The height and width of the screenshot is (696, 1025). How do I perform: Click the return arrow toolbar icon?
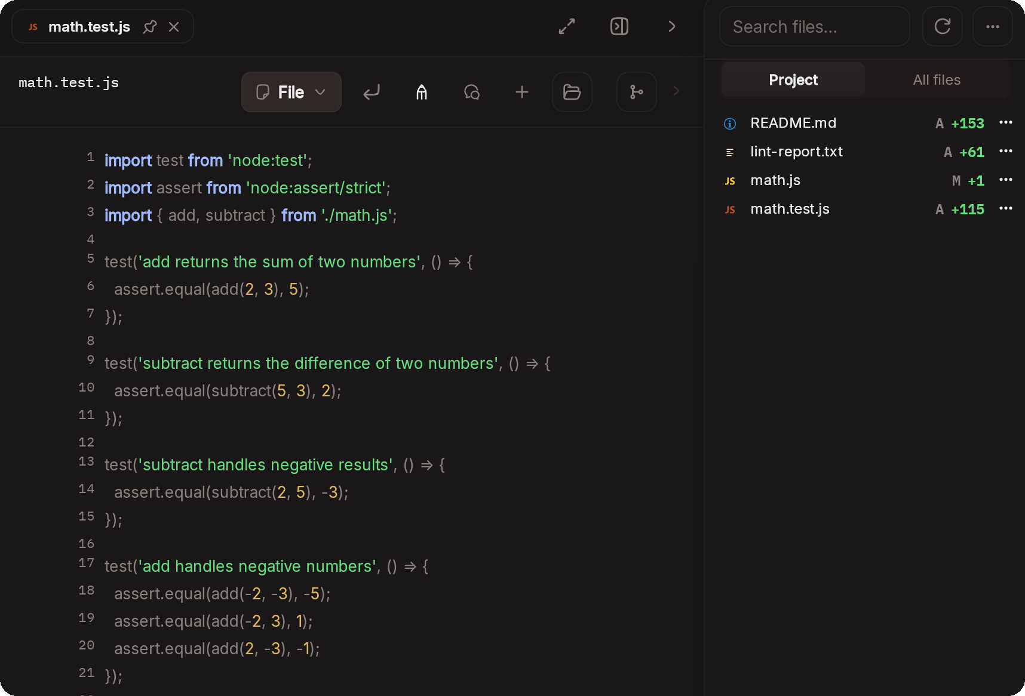(372, 92)
